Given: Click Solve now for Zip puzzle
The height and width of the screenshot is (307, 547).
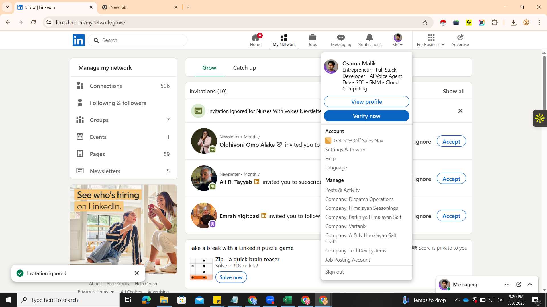Looking at the screenshot, I should point(231,277).
